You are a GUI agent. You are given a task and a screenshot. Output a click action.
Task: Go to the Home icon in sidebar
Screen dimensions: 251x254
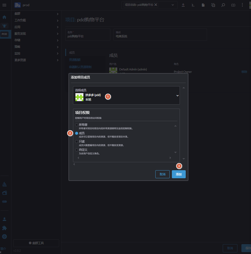click(x=4, y=17)
